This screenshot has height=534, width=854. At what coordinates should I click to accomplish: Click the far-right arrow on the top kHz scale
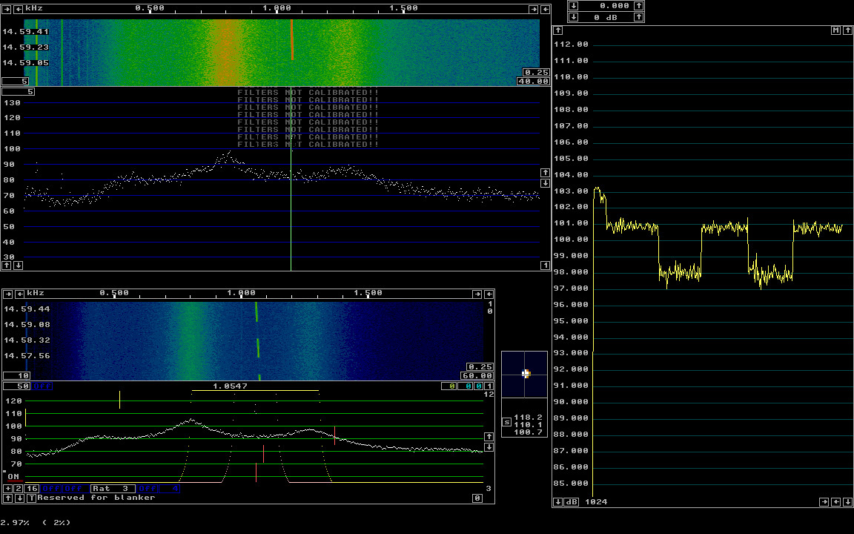(x=545, y=9)
